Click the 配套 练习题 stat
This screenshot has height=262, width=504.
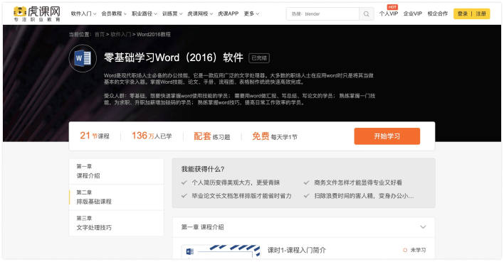[212, 136]
